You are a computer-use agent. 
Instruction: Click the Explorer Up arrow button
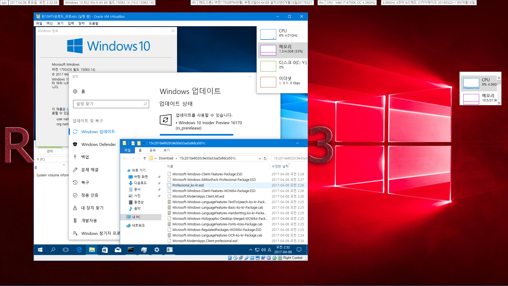[x=145, y=158]
